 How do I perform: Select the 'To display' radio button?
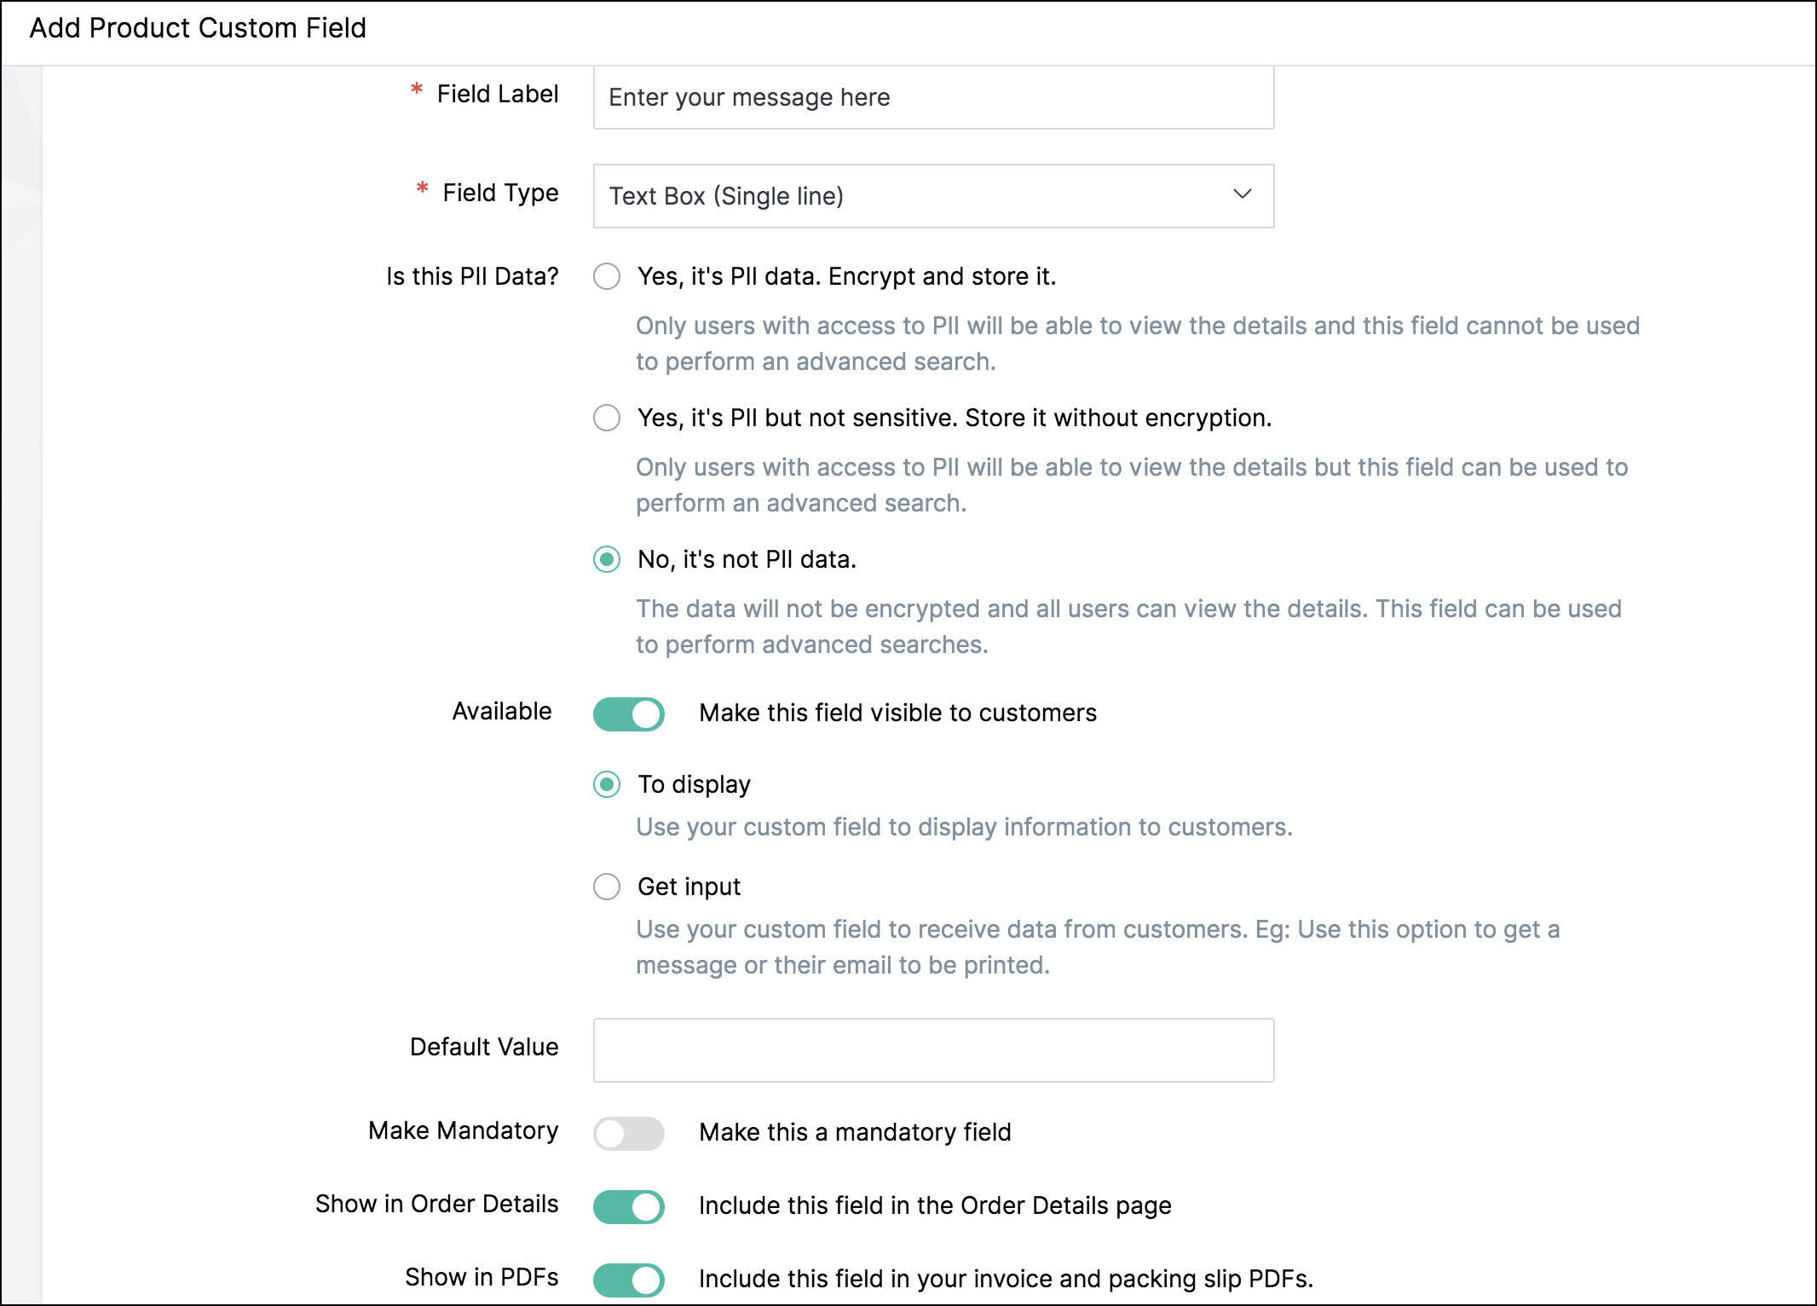click(x=607, y=784)
